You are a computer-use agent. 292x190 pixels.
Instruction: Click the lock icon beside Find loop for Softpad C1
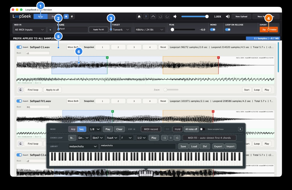(x=21, y=90)
